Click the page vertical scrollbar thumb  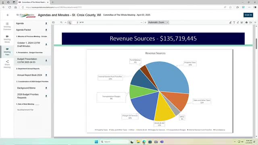pos(256,43)
